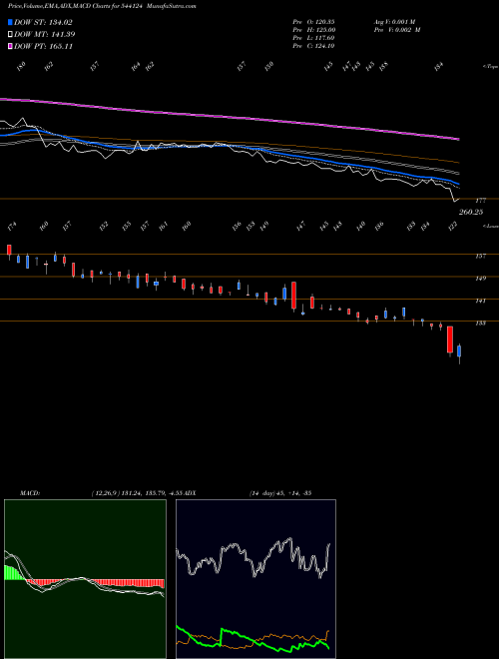The height and width of the screenshot is (659, 499).
Task: Click the large red candle near chart end
Action: click(x=450, y=339)
